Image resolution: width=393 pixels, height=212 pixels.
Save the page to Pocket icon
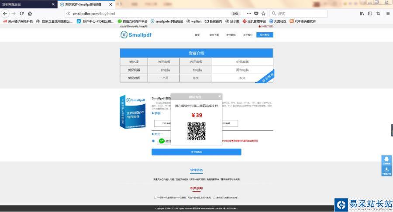click(256, 14)
